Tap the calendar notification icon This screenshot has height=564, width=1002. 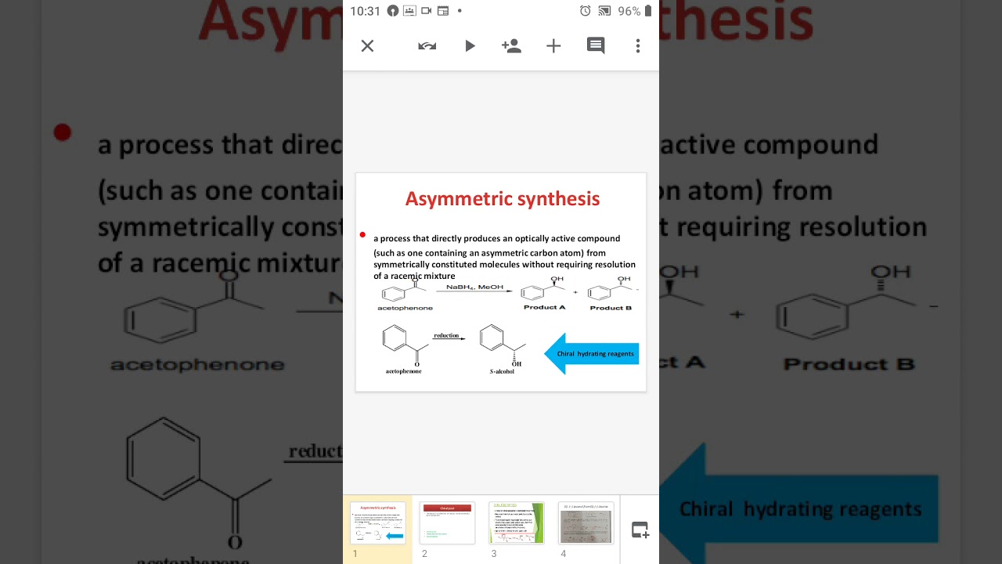(x=443, y=11)
